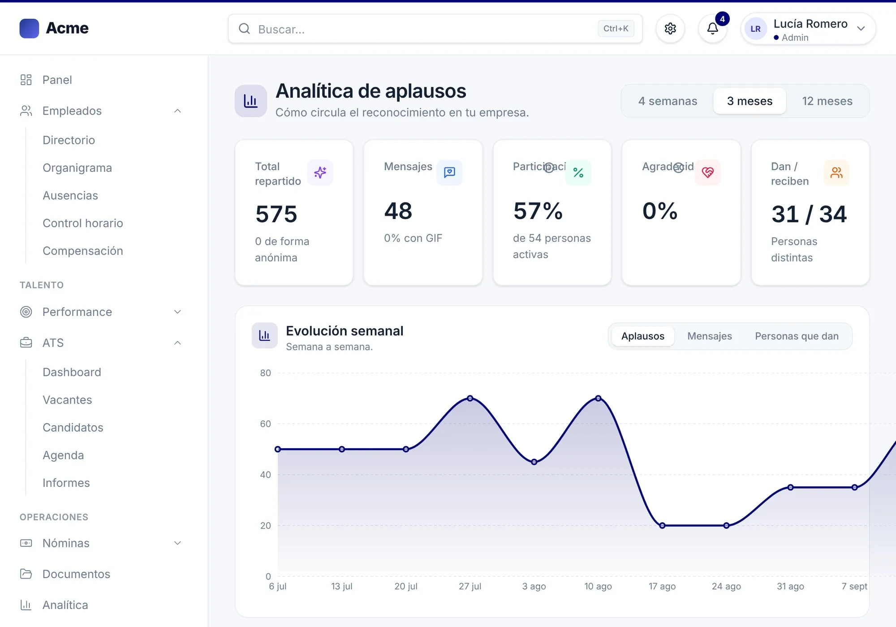
Task: Open Organigrama in the sidebar
Action: [77, 168]
